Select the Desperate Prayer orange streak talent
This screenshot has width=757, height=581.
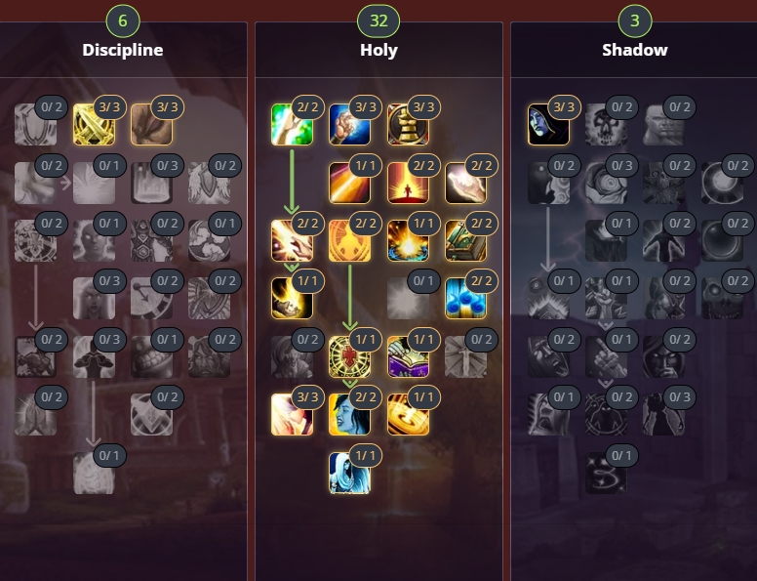coord(349,183)
